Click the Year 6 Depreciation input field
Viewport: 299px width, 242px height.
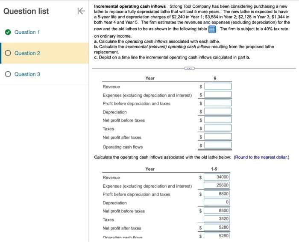tap(218, 111)
